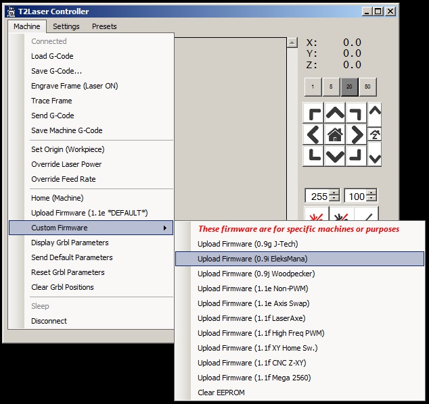
Task: Select jog step size 20
Action: (349, 87)
